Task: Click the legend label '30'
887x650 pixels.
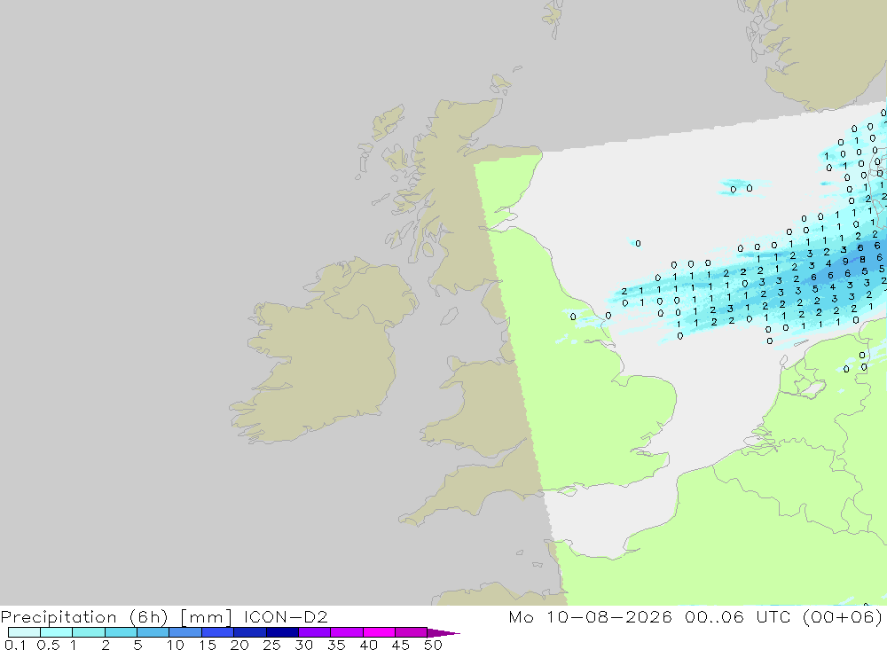Action: tap(303, 645)
